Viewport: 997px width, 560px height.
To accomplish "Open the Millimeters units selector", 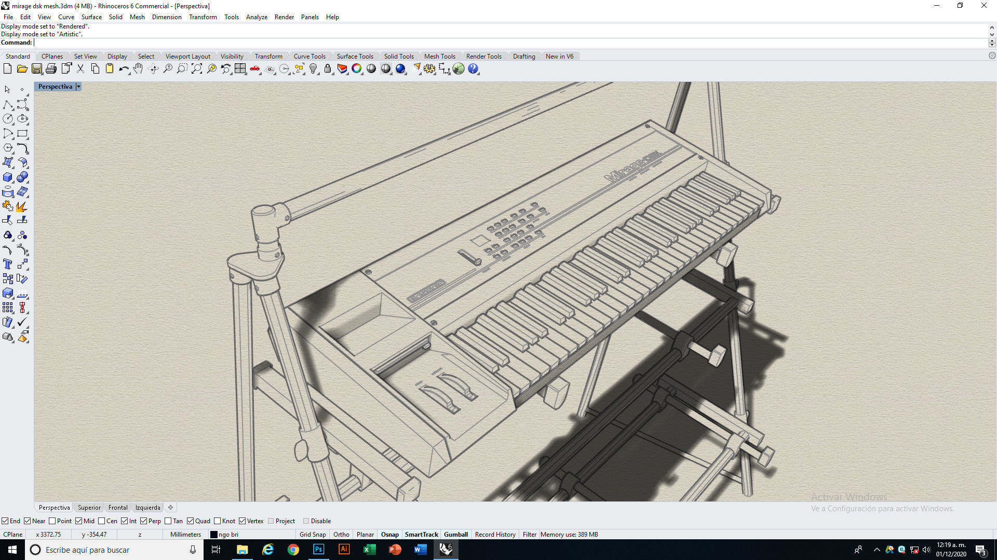I will 185,535.
